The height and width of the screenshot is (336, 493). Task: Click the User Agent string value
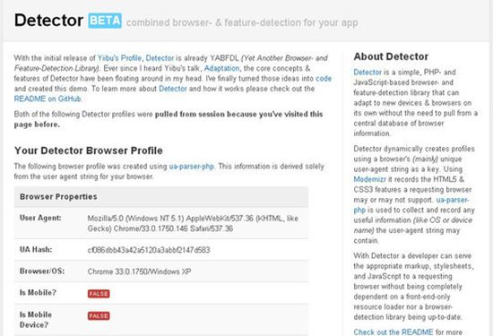pyautogui.click(x=193, y=223)
